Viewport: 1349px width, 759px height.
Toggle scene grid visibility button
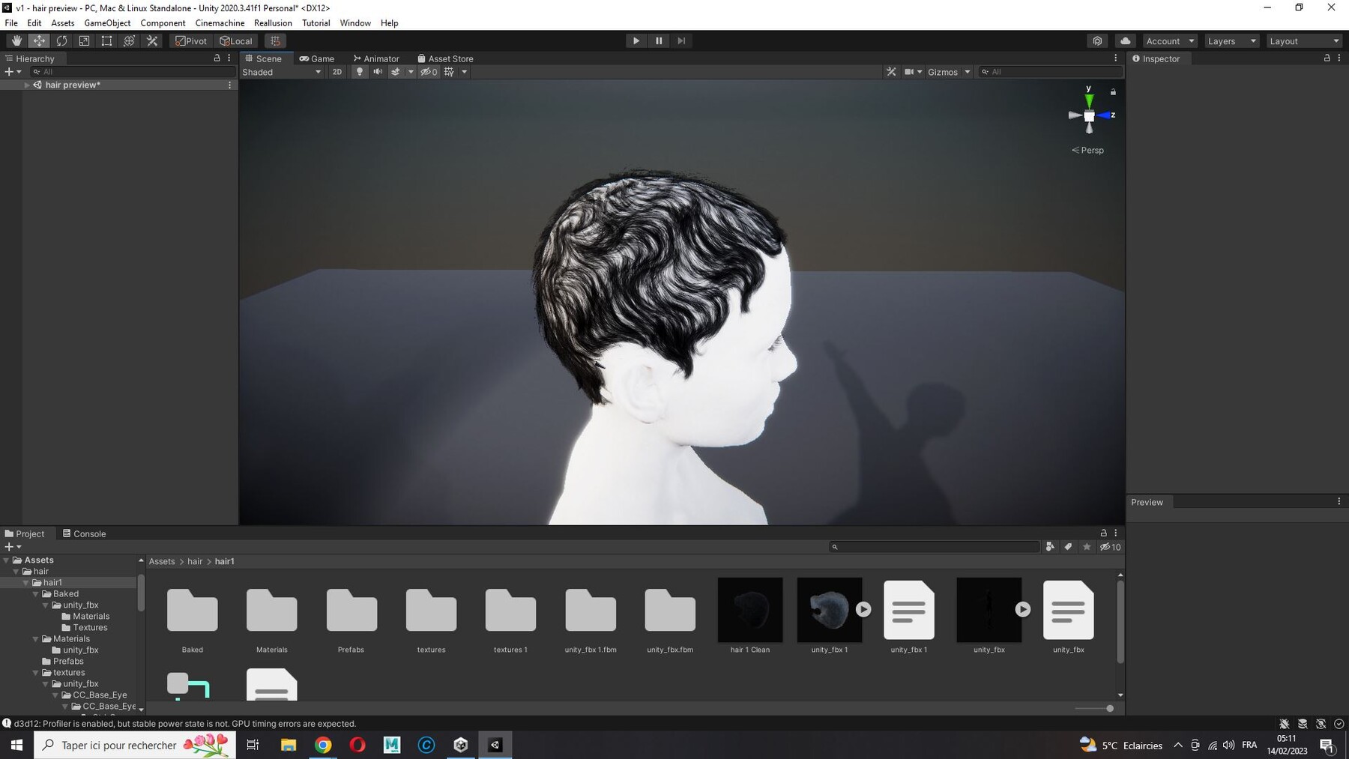click(449, 72)
